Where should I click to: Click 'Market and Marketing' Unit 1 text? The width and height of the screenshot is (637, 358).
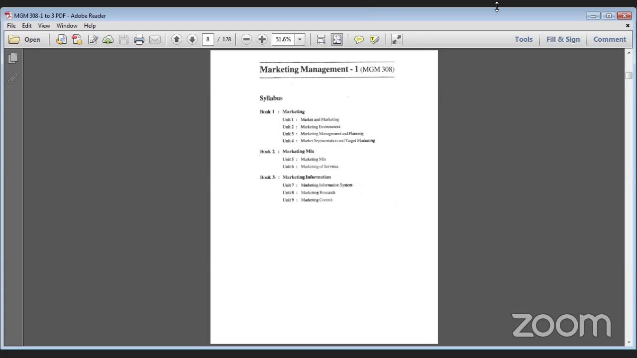click(x=319, y=119)
